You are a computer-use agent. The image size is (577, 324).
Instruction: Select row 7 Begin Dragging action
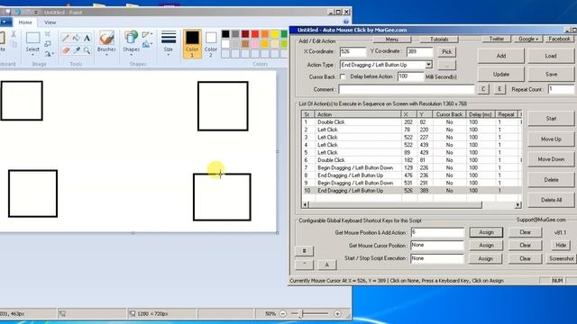tap(411, 167)
